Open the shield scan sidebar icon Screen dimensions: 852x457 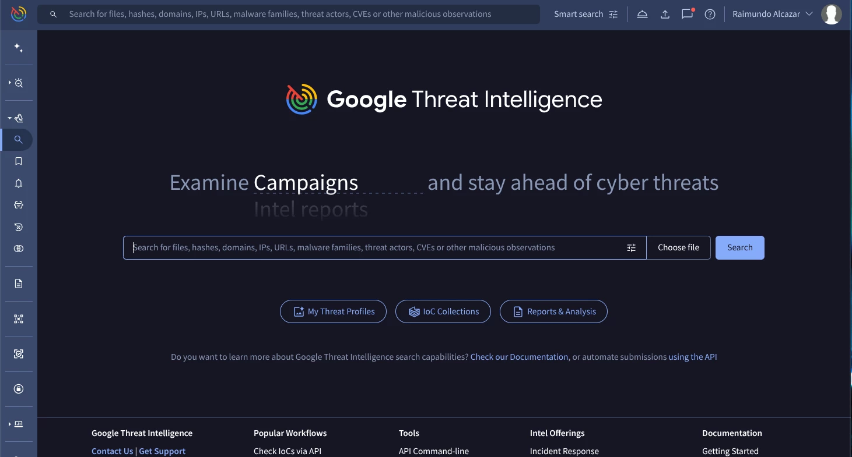[19, 354]
